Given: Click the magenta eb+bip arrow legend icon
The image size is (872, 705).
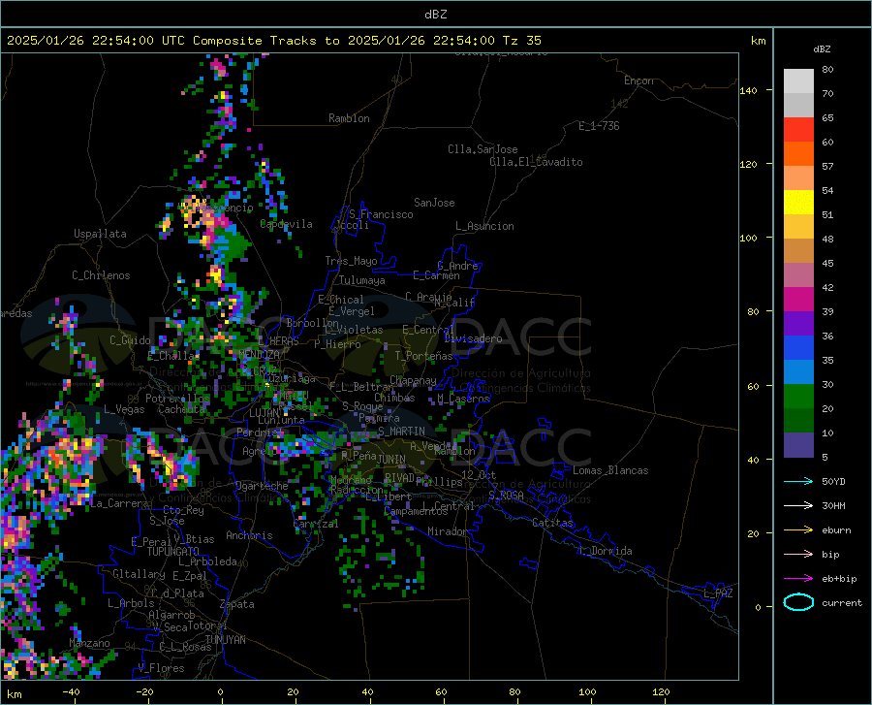Looking at the screenshot, I should point(798,579).
